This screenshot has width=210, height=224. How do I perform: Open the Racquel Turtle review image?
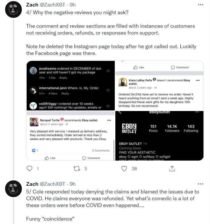point(70,136)
